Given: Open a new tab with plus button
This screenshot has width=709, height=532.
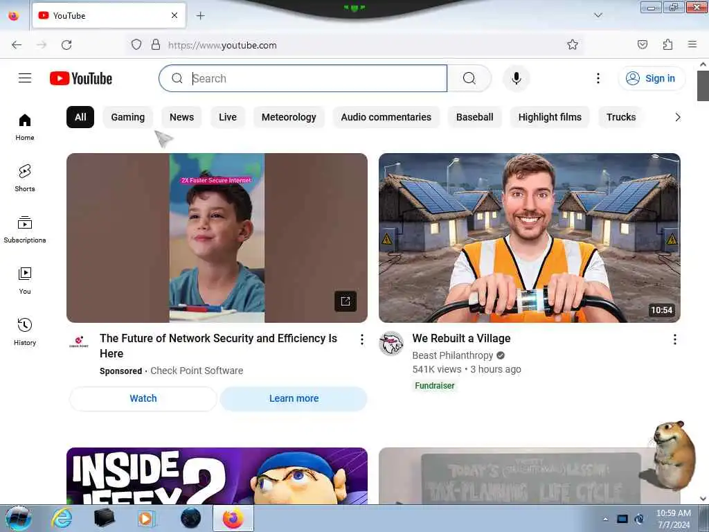Looking at the screenshot, I should coord(200,16).
